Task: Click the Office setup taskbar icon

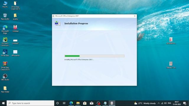Action: click(112, 103)
